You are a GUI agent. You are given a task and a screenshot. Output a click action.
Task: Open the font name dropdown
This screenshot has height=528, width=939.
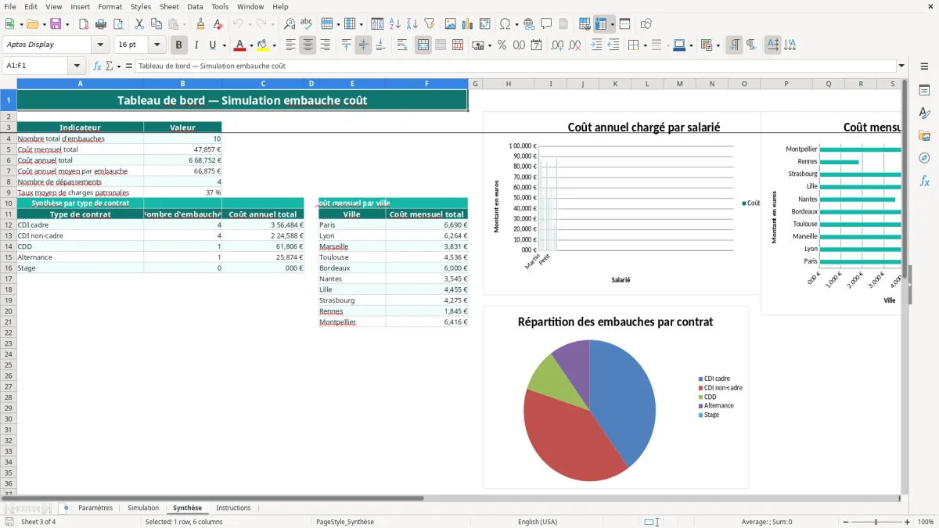(x=100, y=45)
